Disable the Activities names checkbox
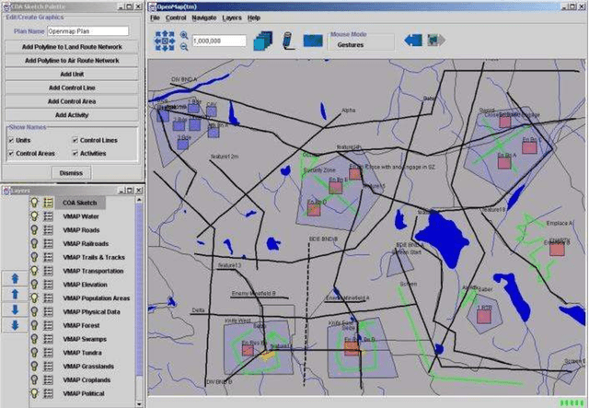The width and height of the screenshot is (589, 408). point(75,153)
